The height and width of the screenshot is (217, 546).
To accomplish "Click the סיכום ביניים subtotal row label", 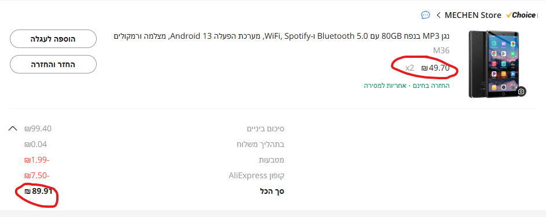I will [x=265, y=129].
